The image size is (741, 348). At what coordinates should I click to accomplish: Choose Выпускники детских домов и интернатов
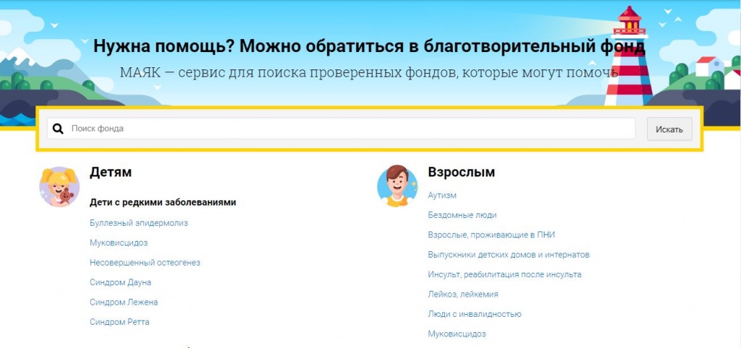click(x=509, y=255)
